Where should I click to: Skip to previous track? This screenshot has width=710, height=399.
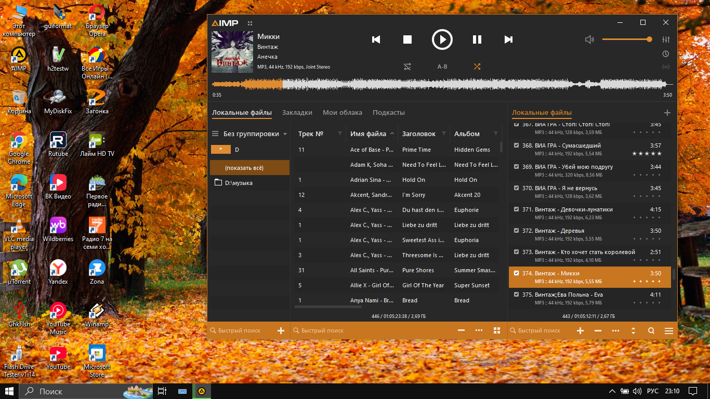376,39
